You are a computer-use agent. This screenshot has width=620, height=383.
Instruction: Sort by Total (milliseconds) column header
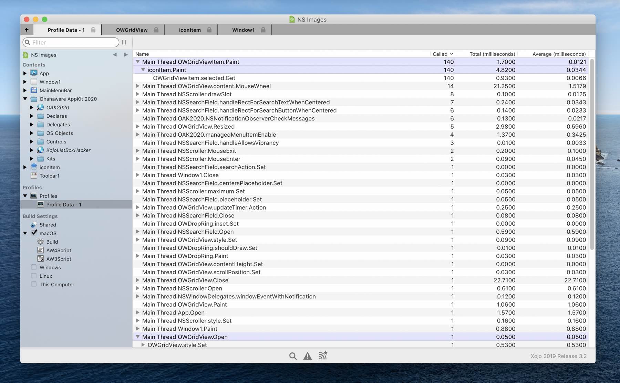point(492,54)
